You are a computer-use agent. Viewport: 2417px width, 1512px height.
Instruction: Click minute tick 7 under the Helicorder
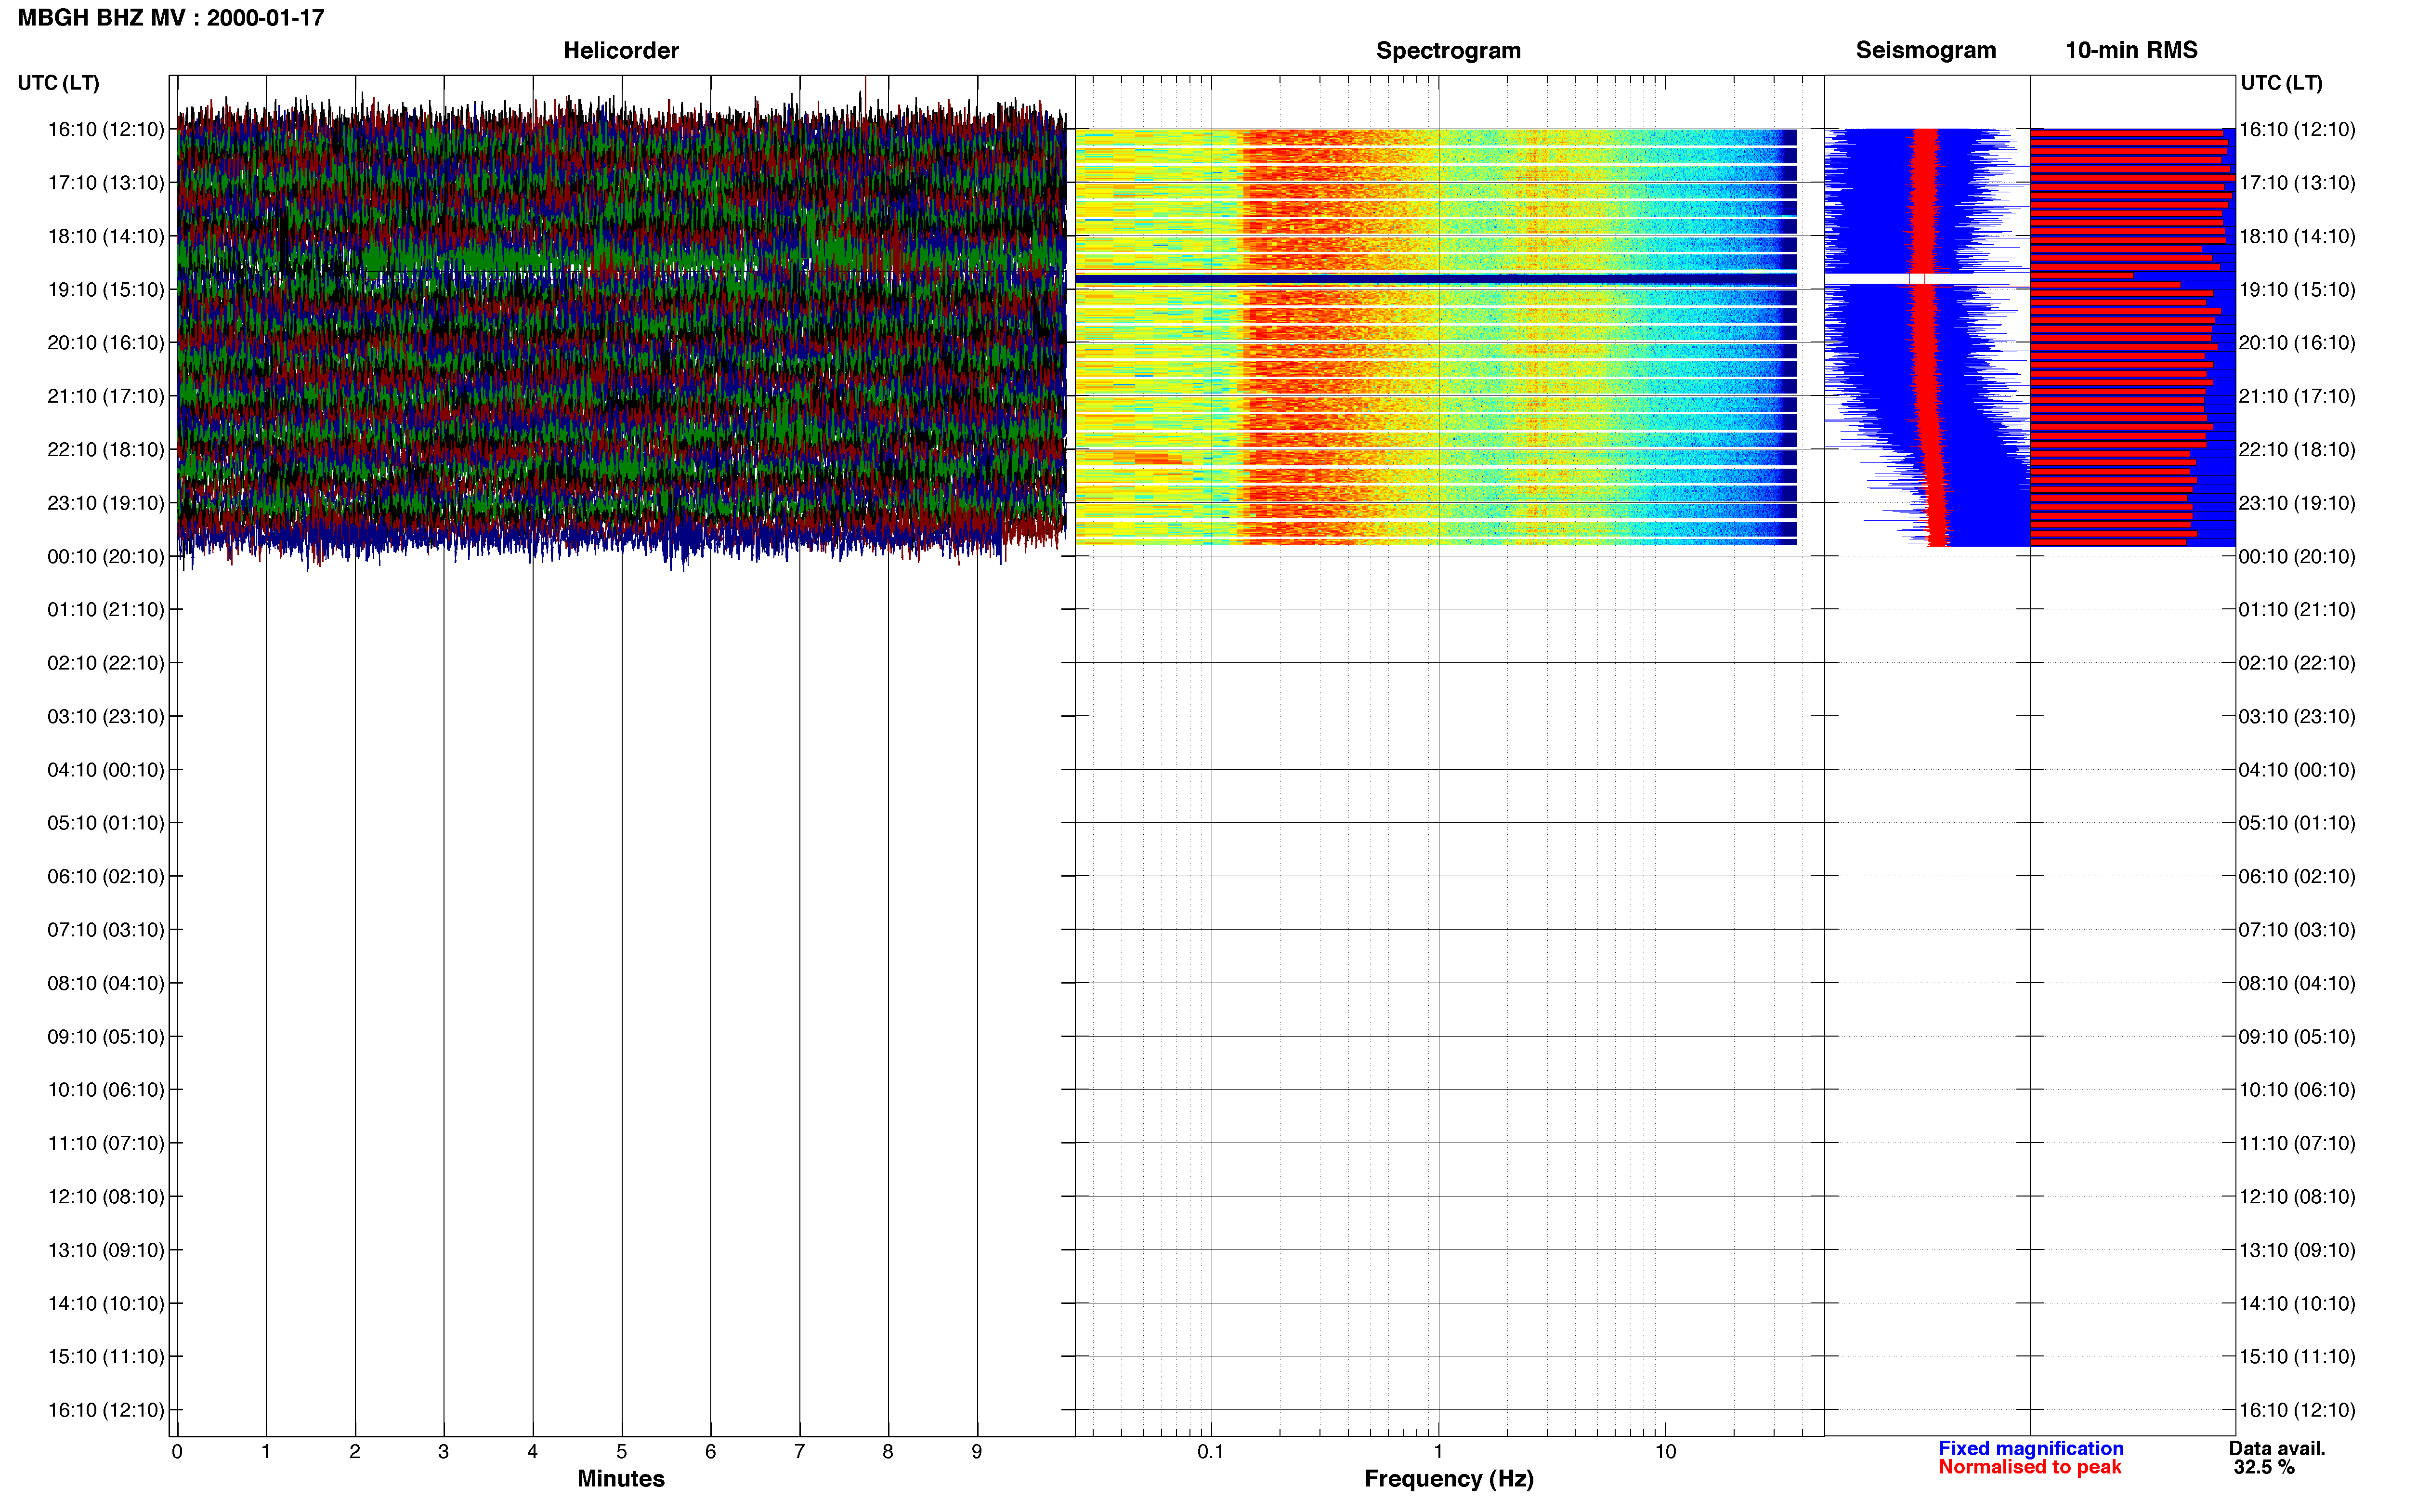coord(800,1451)
